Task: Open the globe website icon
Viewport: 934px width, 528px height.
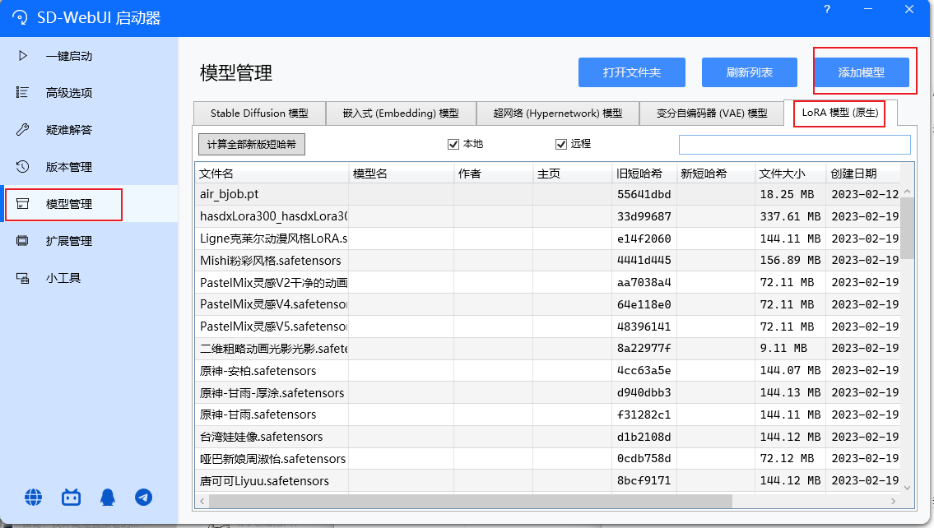Action: tap(34, 497)
